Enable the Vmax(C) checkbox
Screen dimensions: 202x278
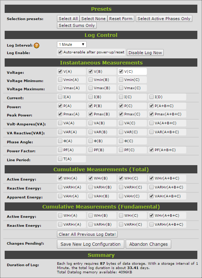click(121, 88)
